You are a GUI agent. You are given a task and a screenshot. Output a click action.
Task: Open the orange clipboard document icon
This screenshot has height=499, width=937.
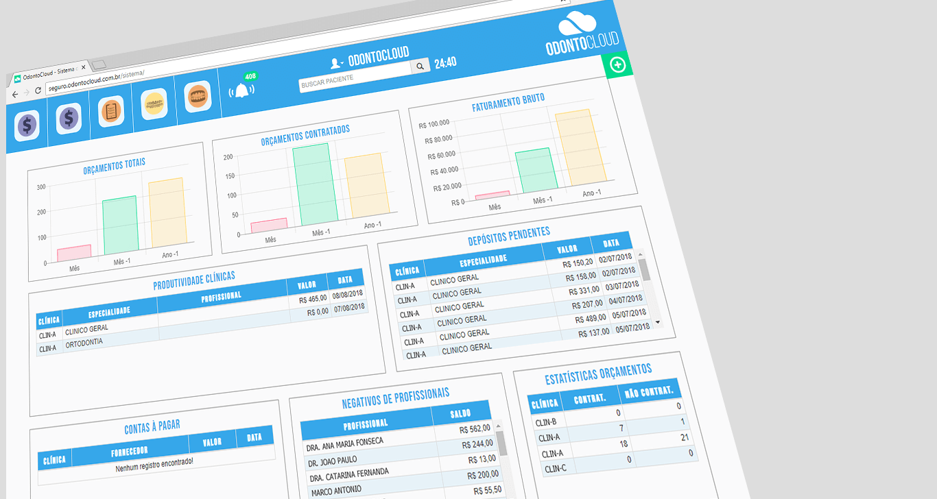coord(111,110)
